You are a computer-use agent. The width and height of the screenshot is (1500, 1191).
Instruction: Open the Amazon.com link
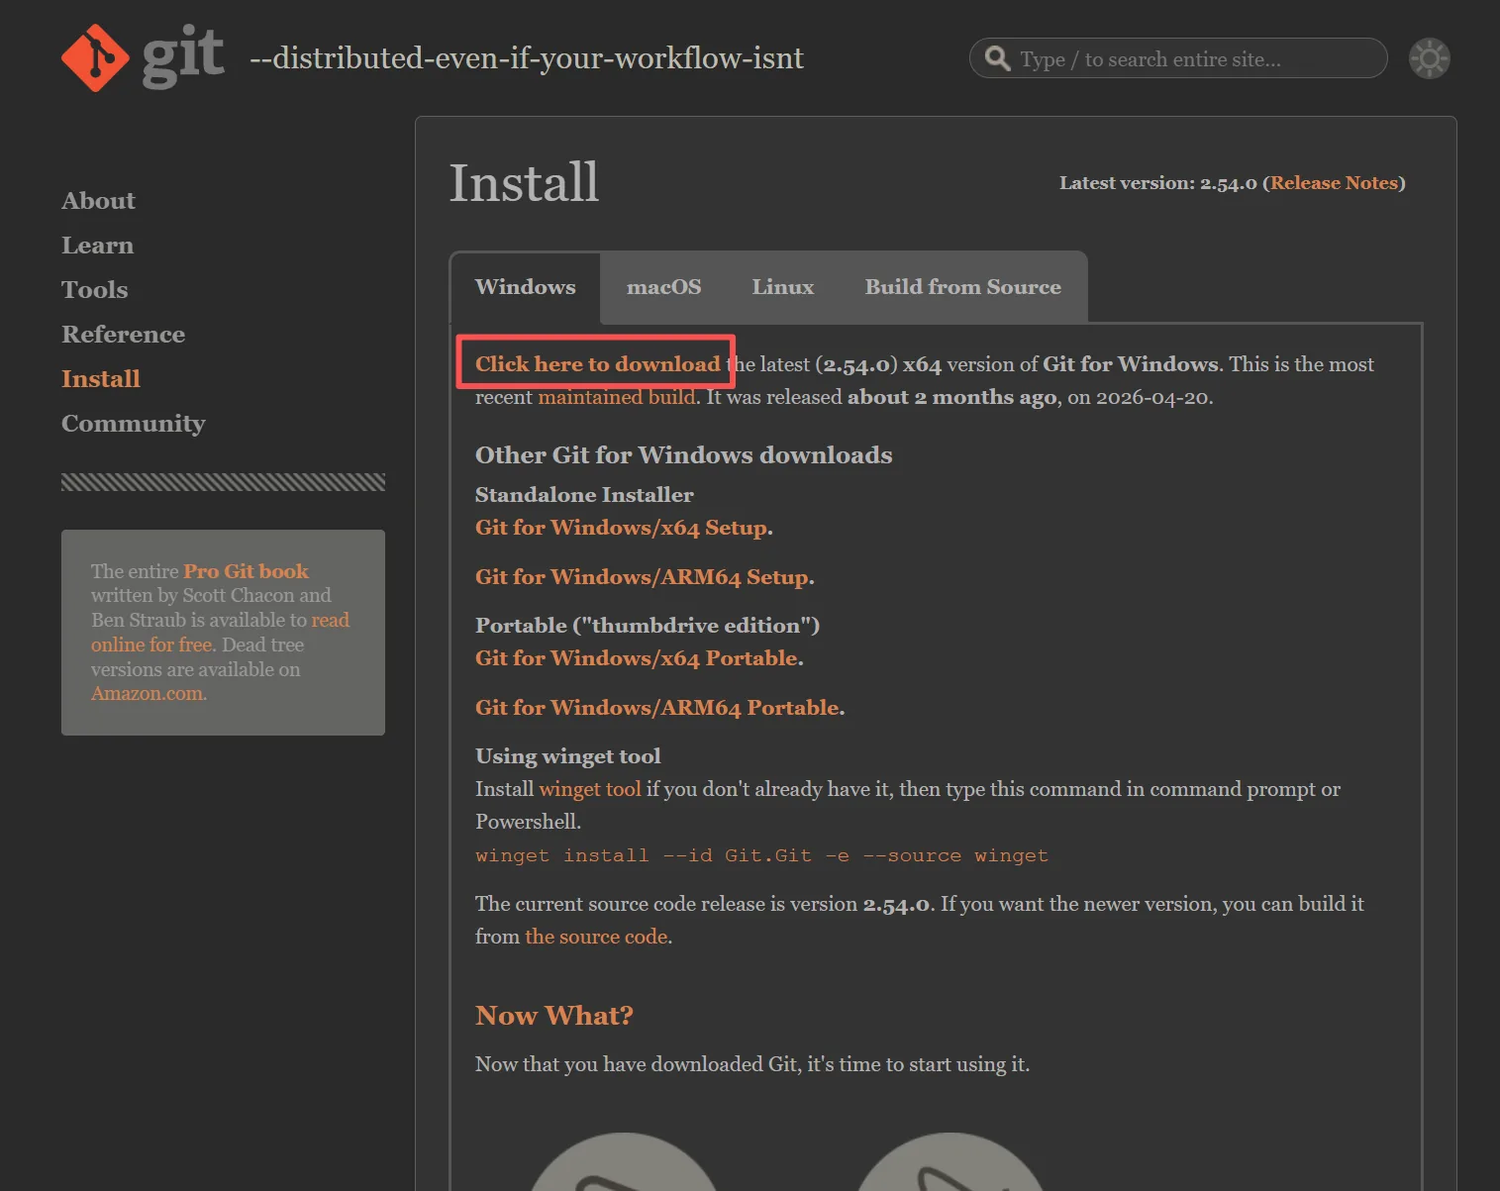tap(147, 693)
